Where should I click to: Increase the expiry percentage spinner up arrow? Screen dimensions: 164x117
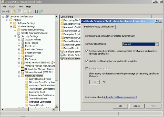tap(98, 81)
